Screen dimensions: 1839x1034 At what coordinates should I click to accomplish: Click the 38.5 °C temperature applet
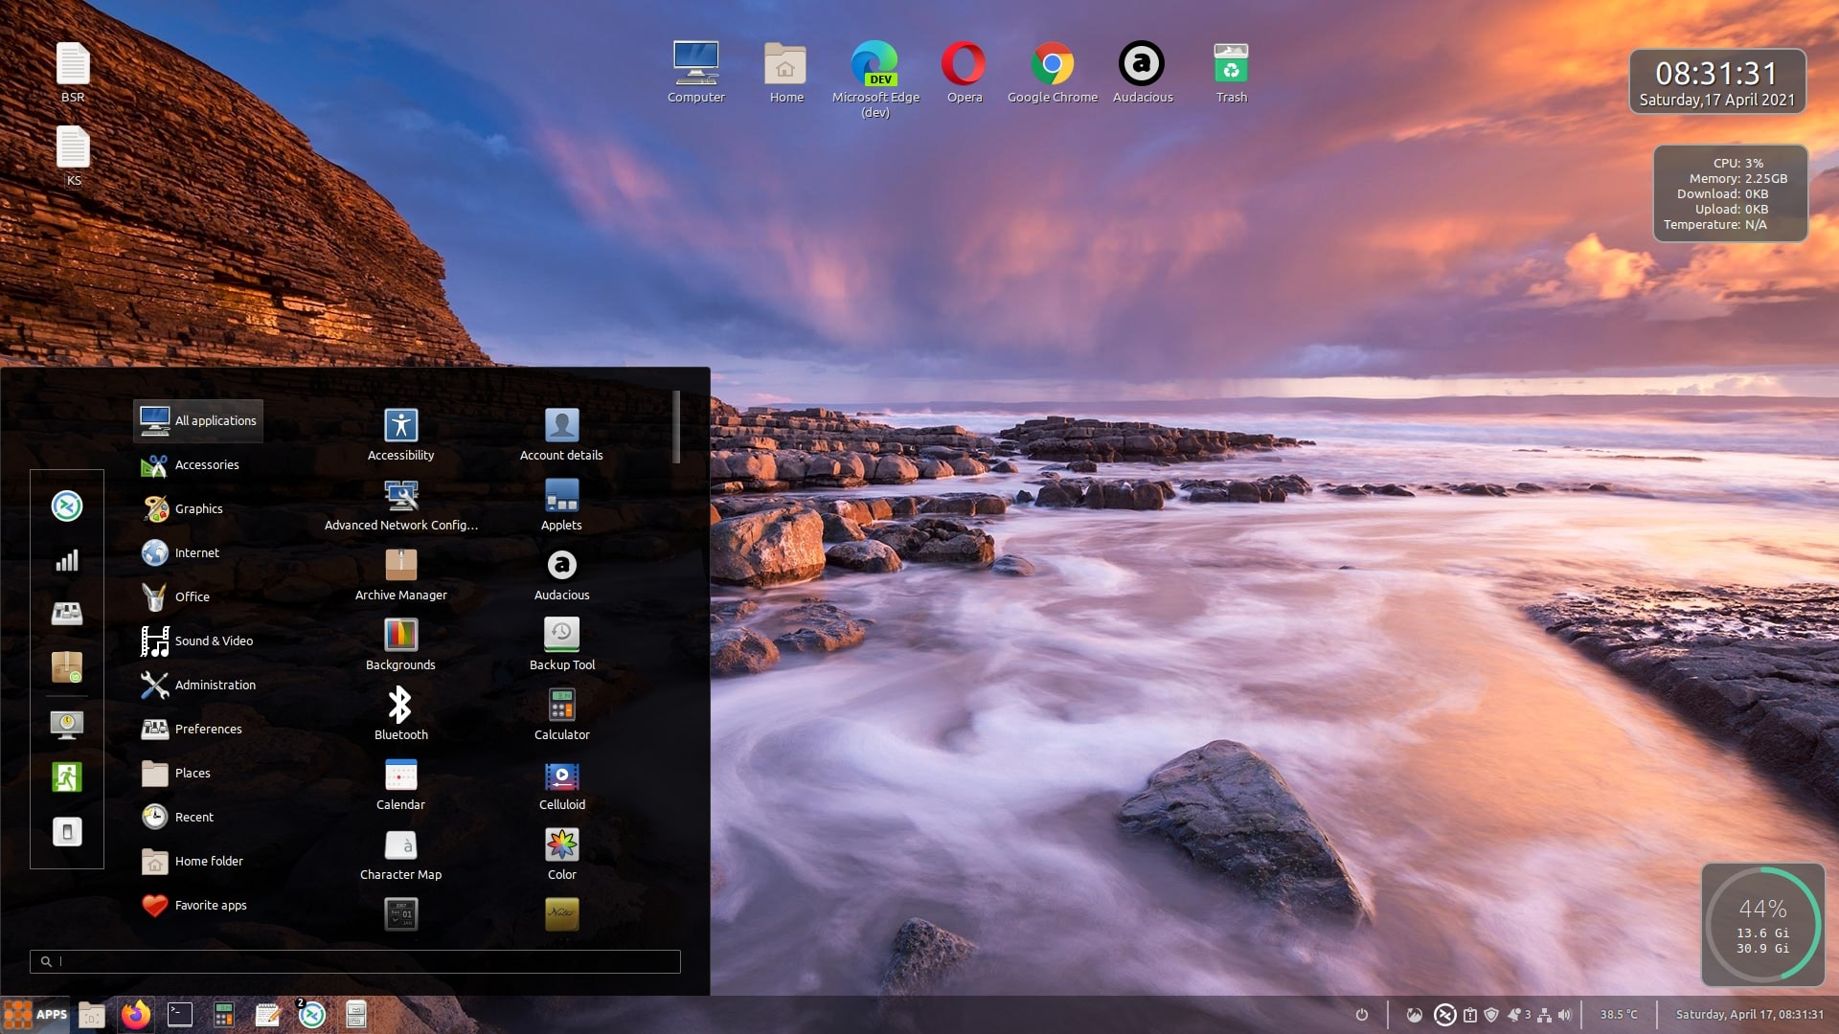1619,1015
